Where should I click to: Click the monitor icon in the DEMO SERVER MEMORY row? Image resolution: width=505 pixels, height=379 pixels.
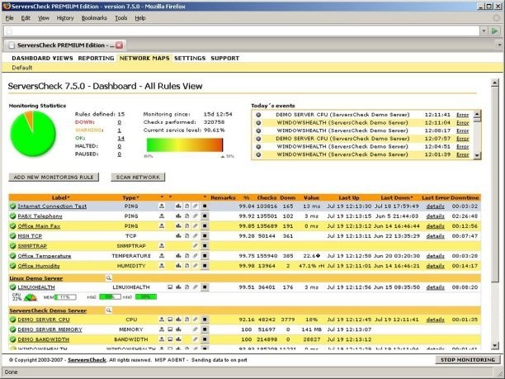(x=170, y=329)
